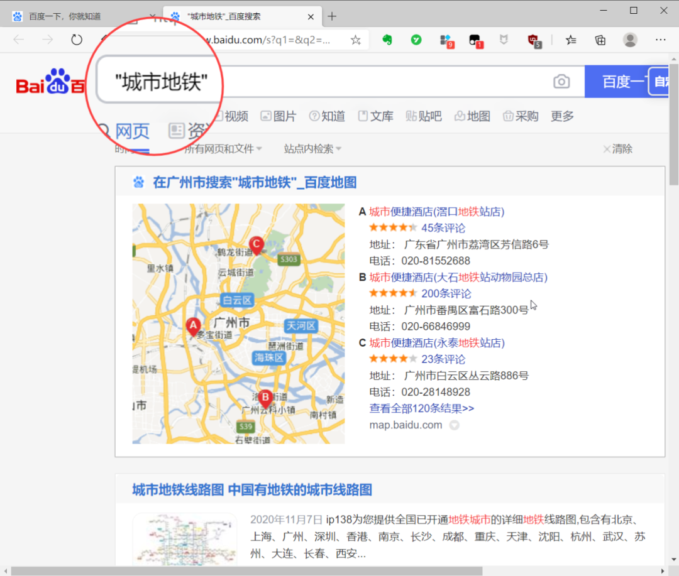The height and width of the screenshot is (576, 679).
Task: Open browser Settings and more menu
Action: point(660,40)
